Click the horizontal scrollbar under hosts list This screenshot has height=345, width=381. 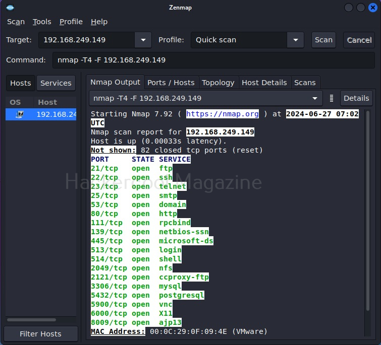(31, 320)
